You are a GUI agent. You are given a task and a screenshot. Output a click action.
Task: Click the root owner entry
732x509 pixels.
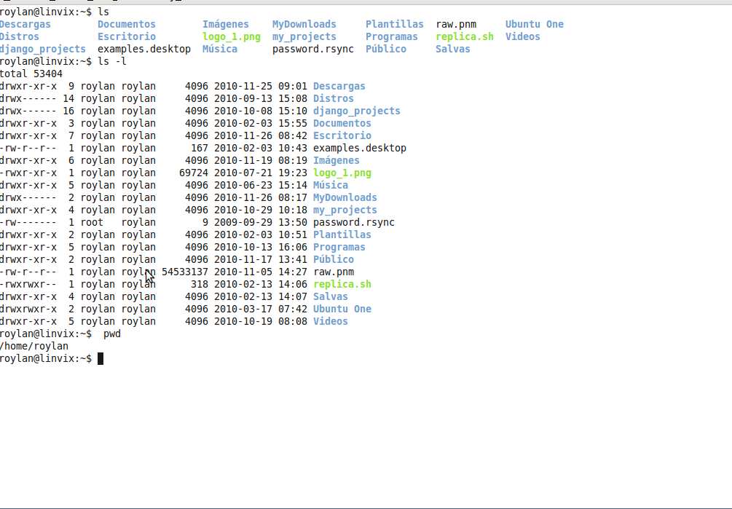[92, 222]
